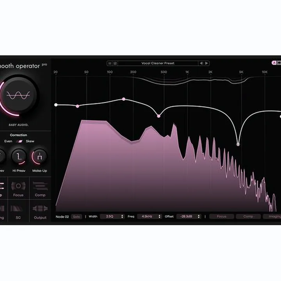281x281 pixels.
Task: Select the deep notch node at 4.5kHz
Action: click(x=238, y=144)
